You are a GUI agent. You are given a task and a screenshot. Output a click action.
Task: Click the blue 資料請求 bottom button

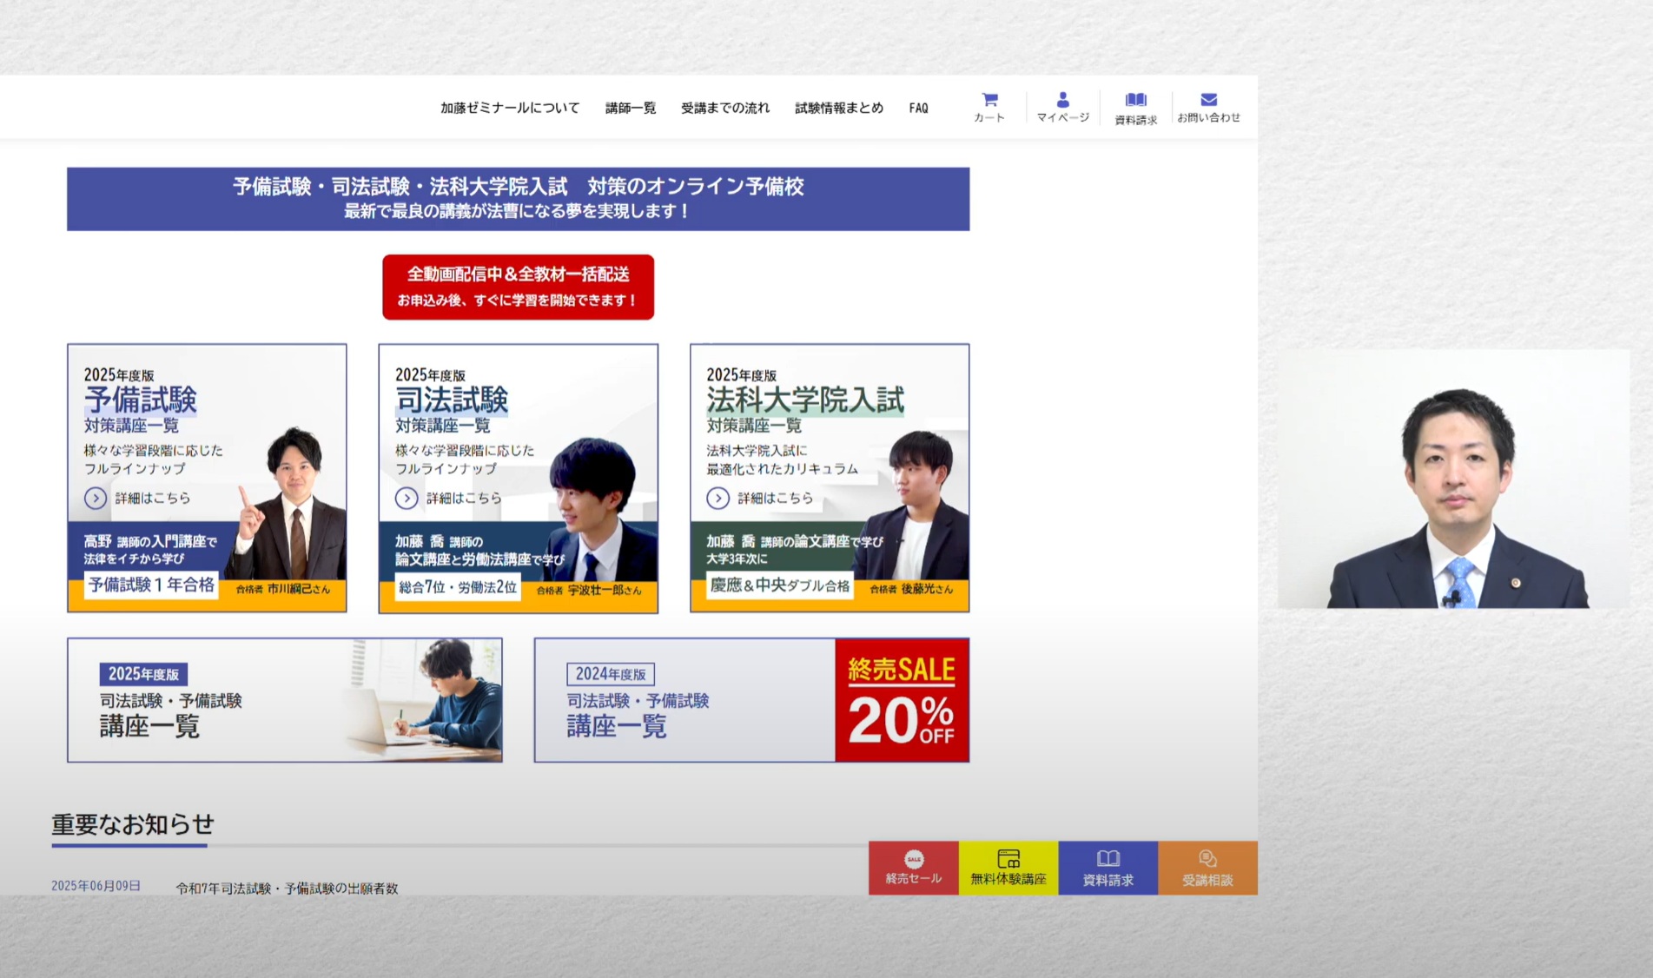coord(1108,868)
